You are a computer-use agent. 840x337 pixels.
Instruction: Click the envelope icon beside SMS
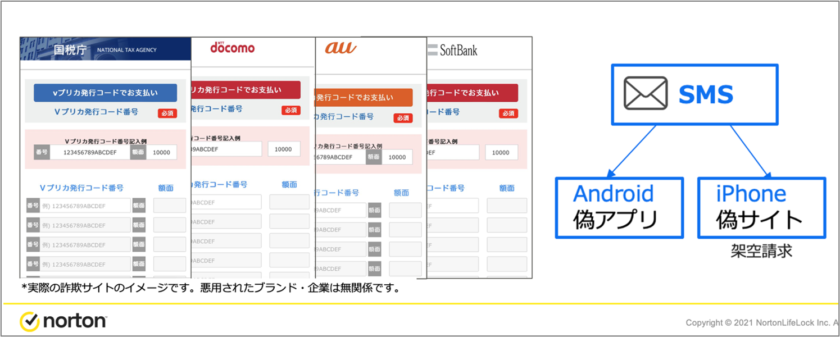click(x=646, y=94)
